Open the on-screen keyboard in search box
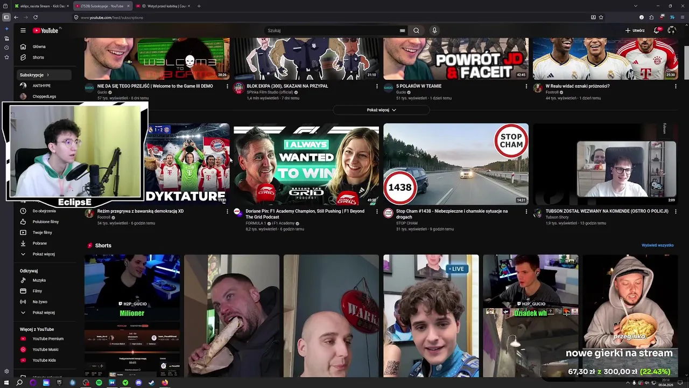Screen dimensions: 689x388 [x=402, y=31]
